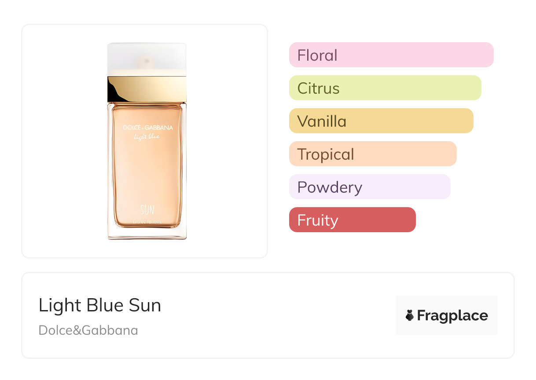Click the Fragplace wordmark text
536x380 pixels.
coord(452,315)
